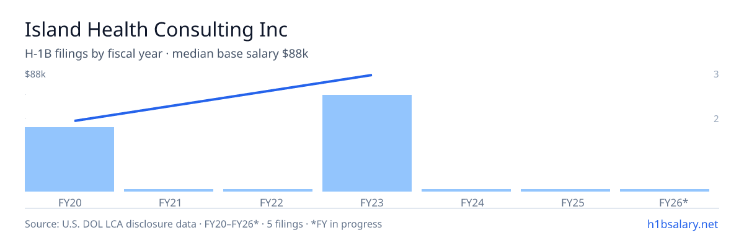Click the FY21 small bar

pyautogui.click(x=169, y=190)
